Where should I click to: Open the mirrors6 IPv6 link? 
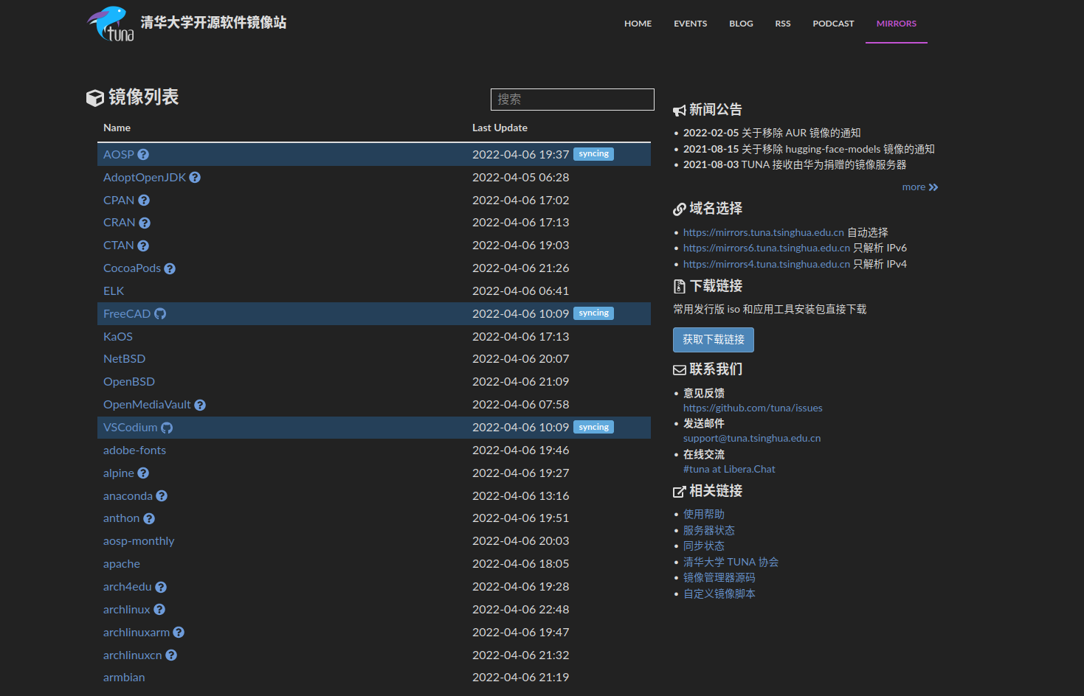click(767, 248)
